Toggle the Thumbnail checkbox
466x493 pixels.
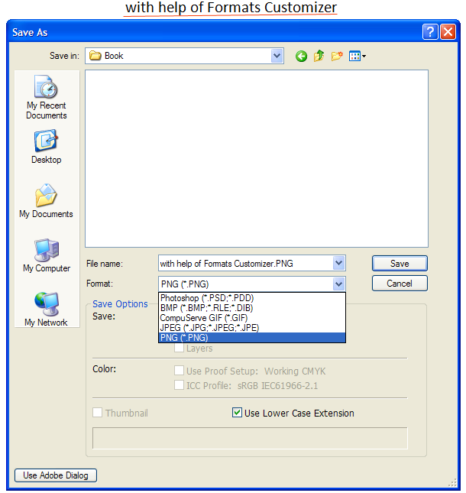(x=98, y=413)
